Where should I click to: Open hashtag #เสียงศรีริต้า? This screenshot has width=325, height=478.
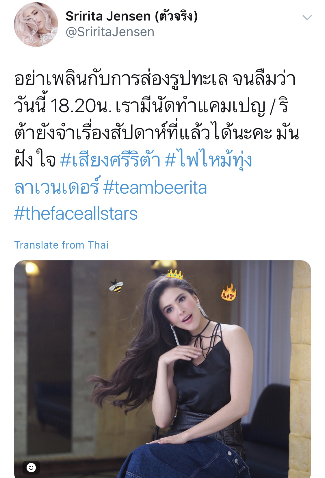(x=110, y=160)
